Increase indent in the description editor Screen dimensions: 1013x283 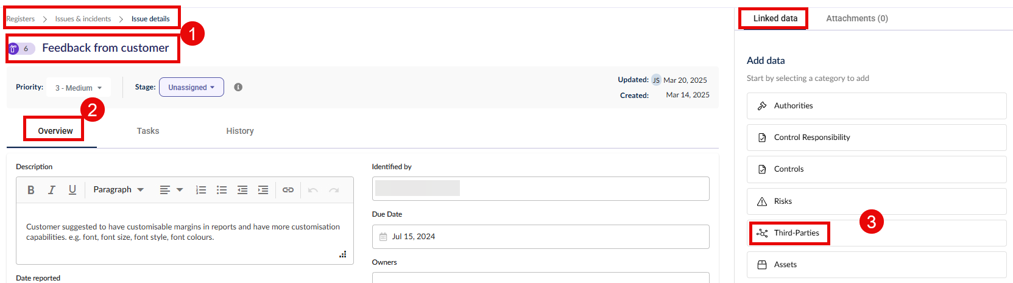coord(263,190)
